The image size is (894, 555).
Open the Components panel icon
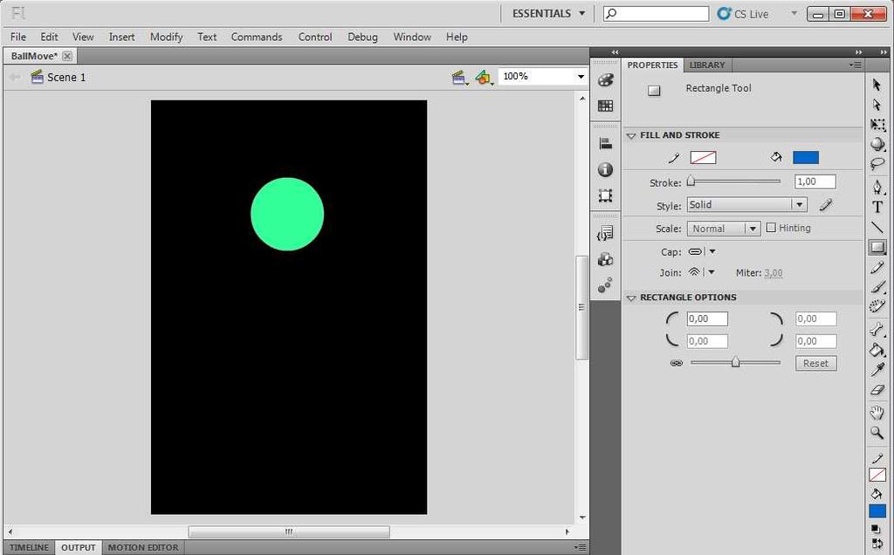tap(606, 259)
